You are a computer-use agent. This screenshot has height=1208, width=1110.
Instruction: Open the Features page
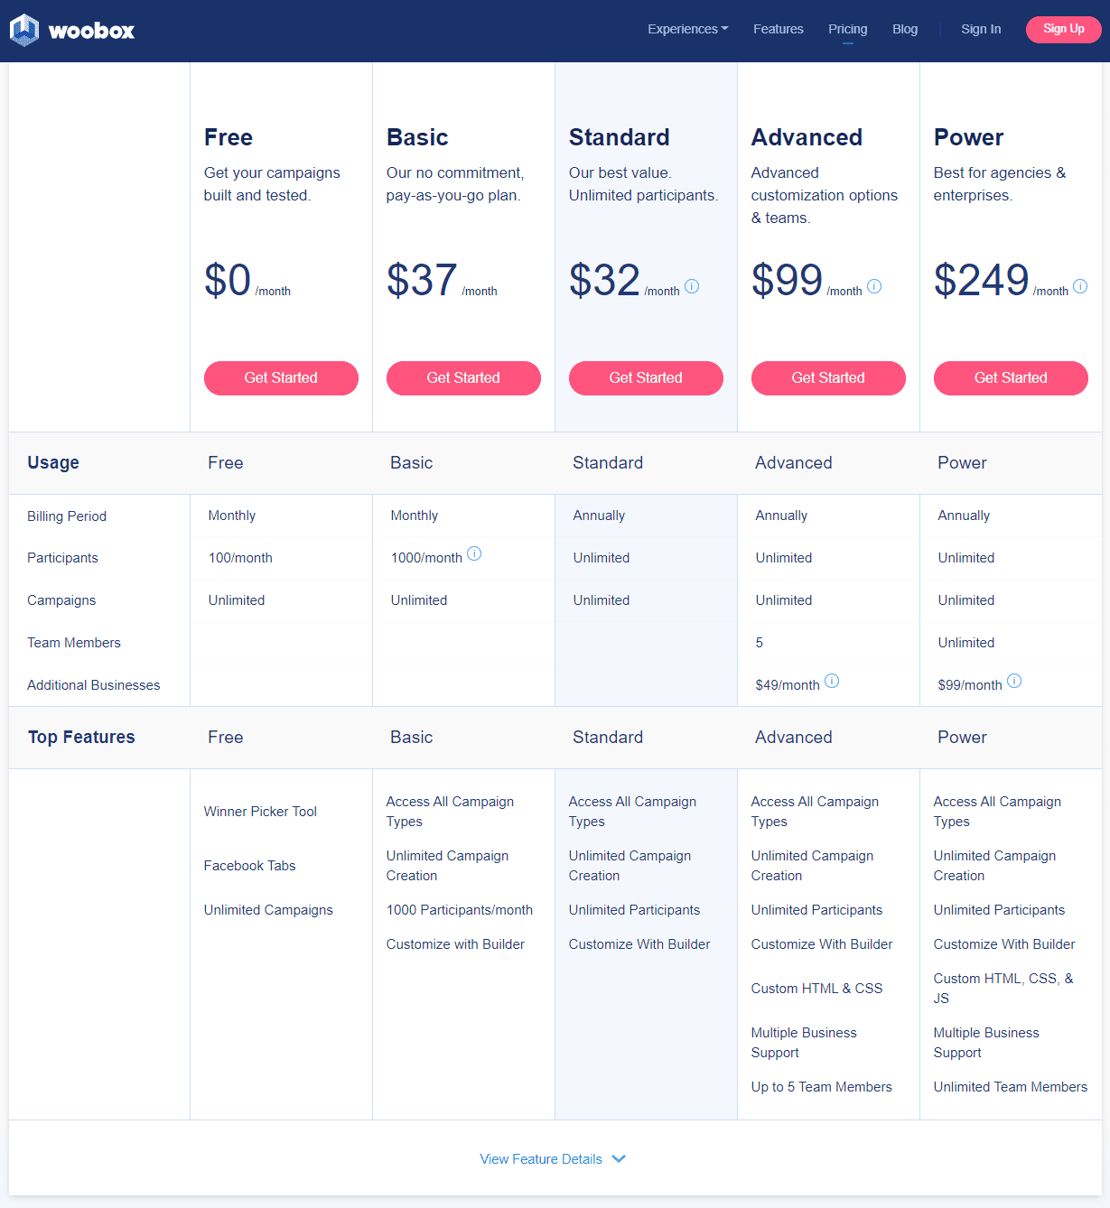coord(778,28)
